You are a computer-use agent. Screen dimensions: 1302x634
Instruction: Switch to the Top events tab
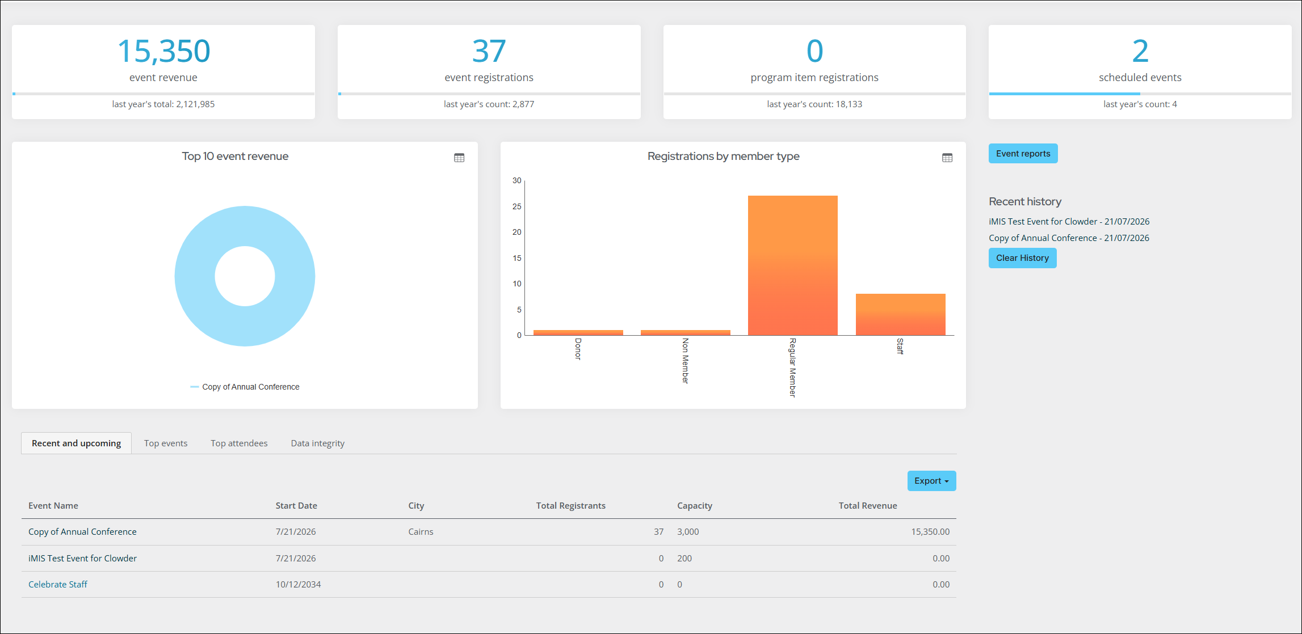coord(166,443)
